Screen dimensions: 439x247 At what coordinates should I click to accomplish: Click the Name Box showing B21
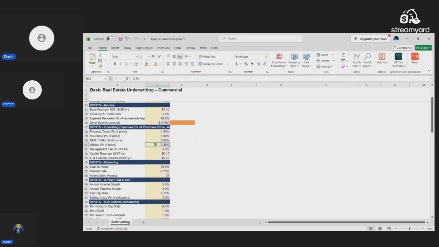(x=96, y=79)
